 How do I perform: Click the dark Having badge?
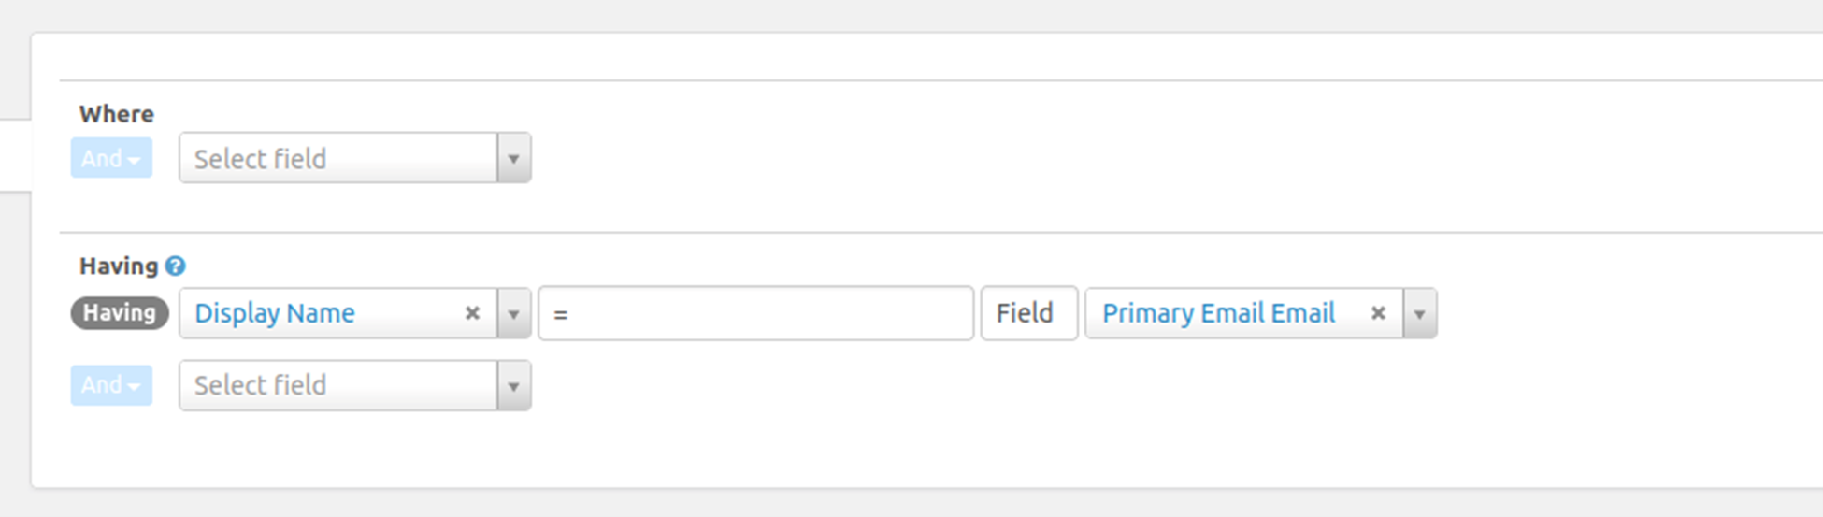pyautogui.click(x=120, y=313)
